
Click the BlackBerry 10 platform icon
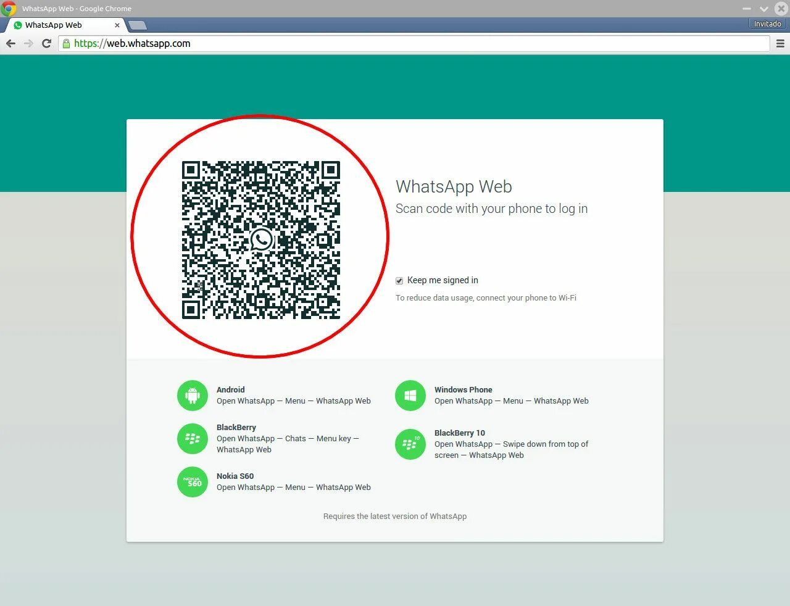(x=410, y=444)
